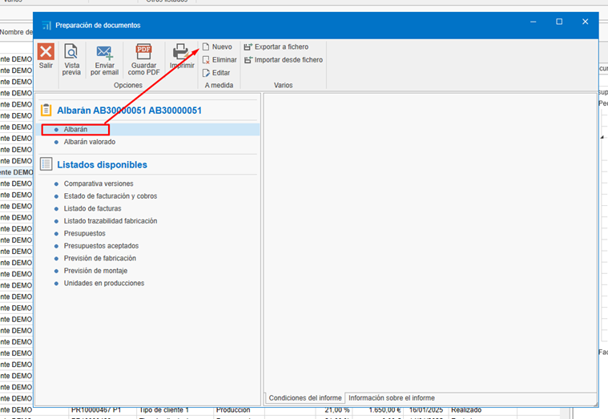The image size is (608, 419).
Task: Click Exportar a fichero
Action: click(x=276, y=46)
